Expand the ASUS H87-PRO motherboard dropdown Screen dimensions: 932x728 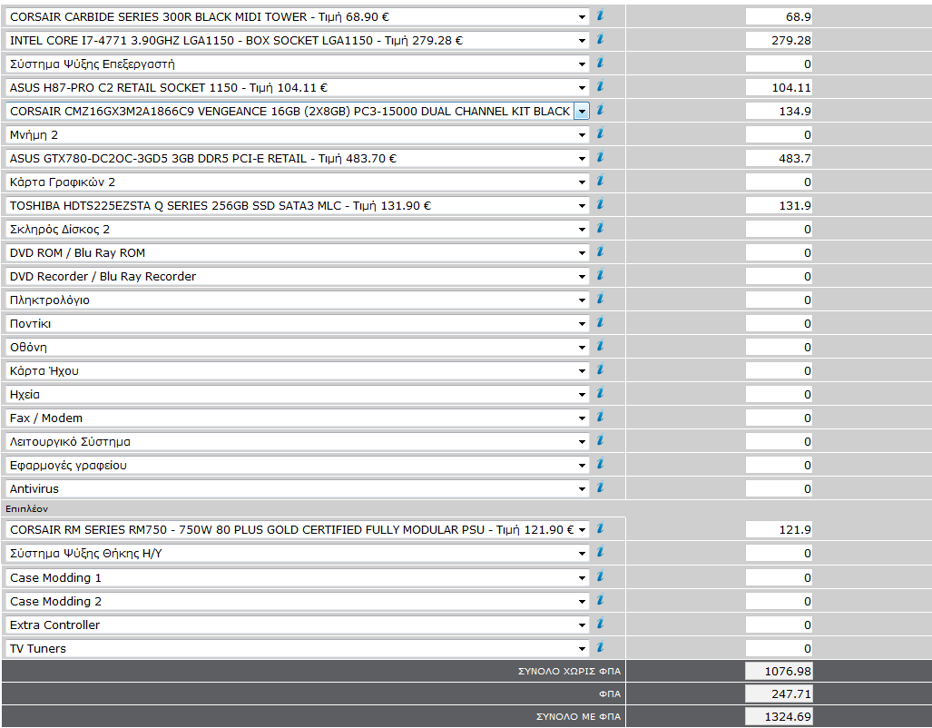pos(297,87)
